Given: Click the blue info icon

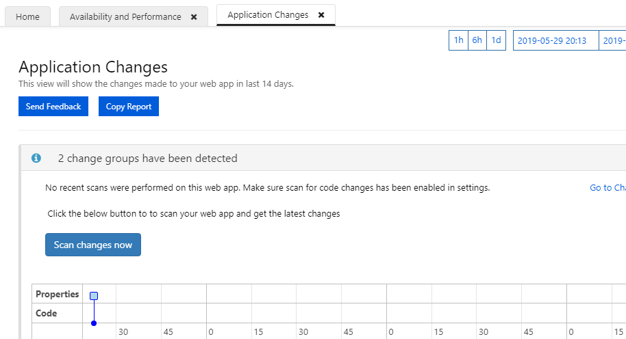Looking at the screenshot, I should pos(37,159).
